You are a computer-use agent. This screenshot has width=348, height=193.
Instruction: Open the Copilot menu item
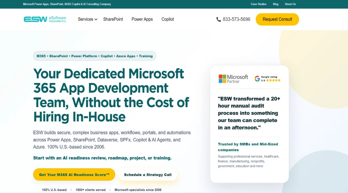tap(168, 19)
